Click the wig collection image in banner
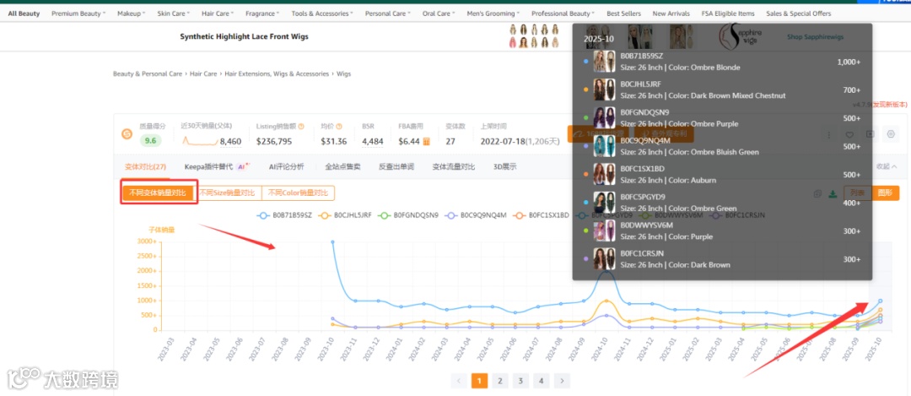 click(x=535, y=36)
